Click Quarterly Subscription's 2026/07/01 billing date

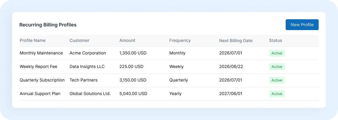click(231, 80)
